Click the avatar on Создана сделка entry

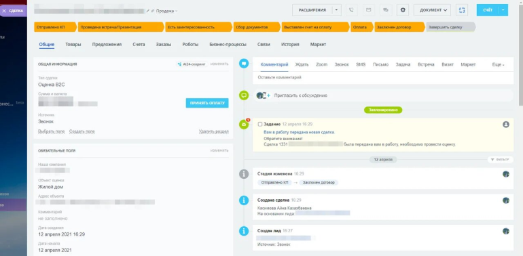coord(506,200)
